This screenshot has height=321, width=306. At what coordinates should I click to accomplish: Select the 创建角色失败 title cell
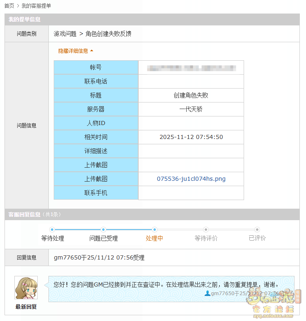point(191,95)
